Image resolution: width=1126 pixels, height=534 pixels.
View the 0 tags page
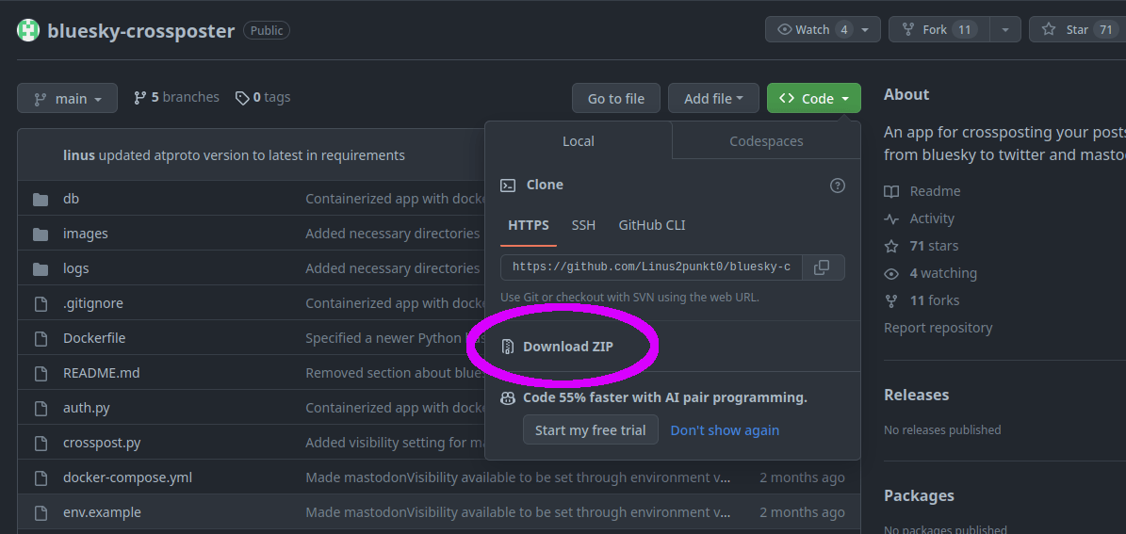click(263, 97)
